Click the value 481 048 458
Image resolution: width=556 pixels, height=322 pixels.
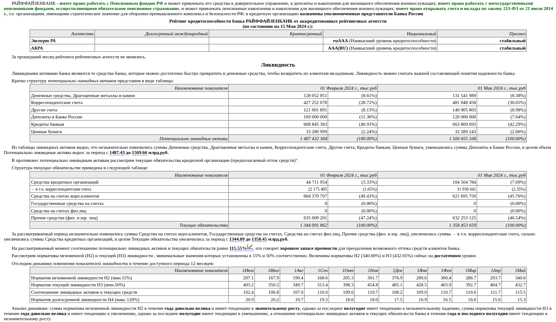click(464, 102)
